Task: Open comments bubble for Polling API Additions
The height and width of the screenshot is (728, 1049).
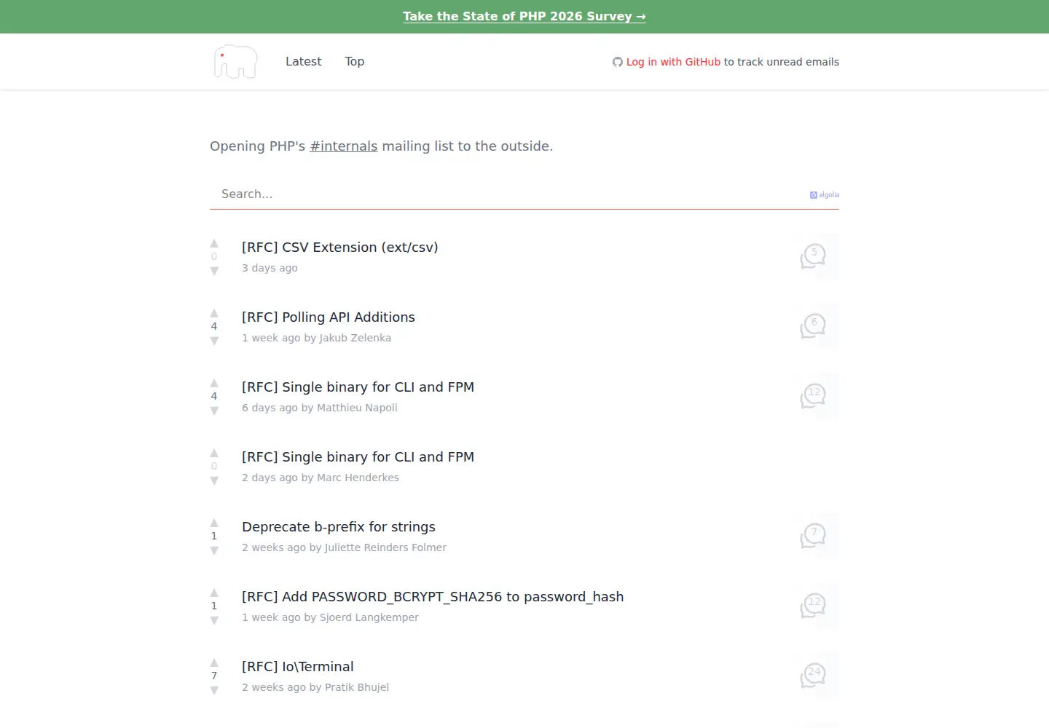Action: pyautogui.click(x=813, y=326)
